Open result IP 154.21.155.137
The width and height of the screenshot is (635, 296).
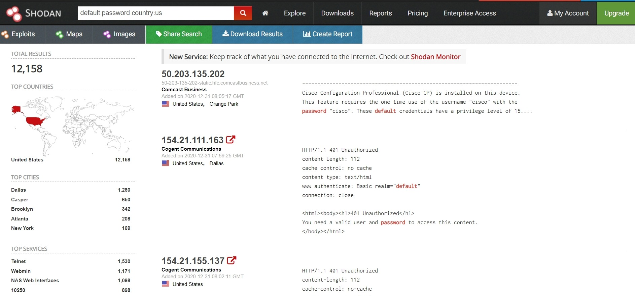tap(193, 261)
